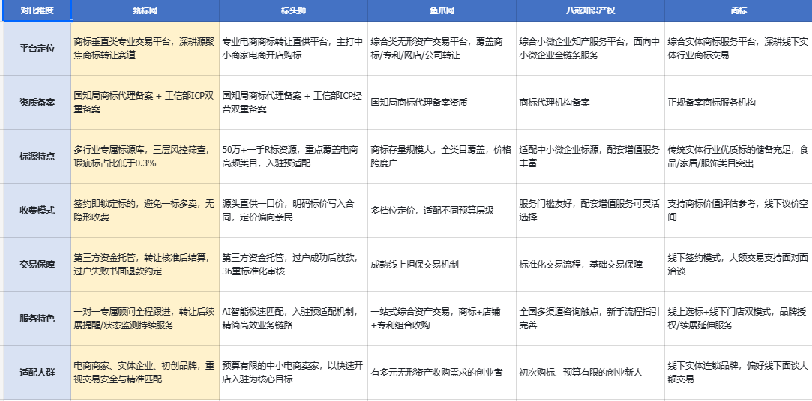Screen dimensions: 812x401
Task: Select cell starting 预算有限的中小电商卖家
Action: (294, 372)
